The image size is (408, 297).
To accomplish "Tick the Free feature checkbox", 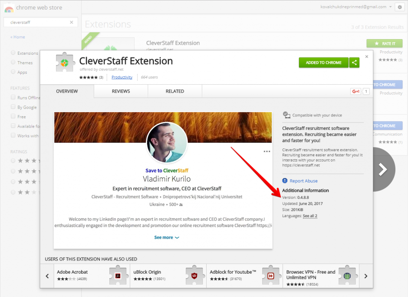I will [x=13, y=117].
